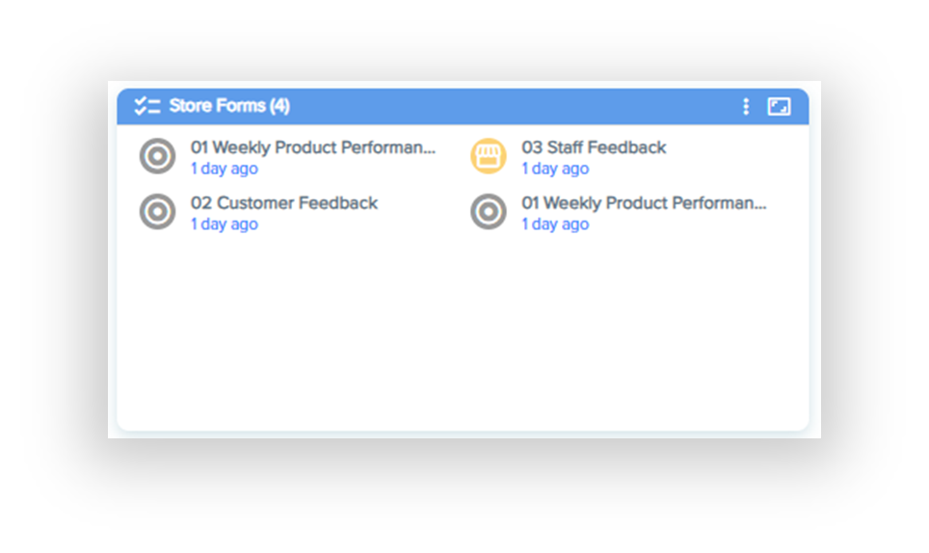
Task: Click the (4) count in the header
Action: pyautogui.click(x=279, y=106)
